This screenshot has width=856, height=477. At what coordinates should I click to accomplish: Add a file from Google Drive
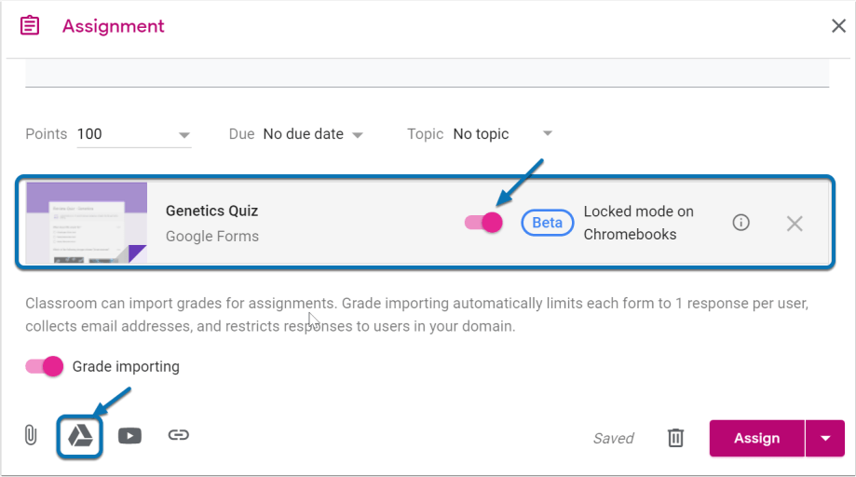click(x=80, y=435)
